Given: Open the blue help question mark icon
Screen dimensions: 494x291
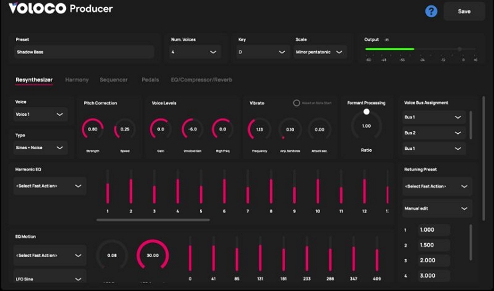Looking at the screenshot, I should 431,11.
